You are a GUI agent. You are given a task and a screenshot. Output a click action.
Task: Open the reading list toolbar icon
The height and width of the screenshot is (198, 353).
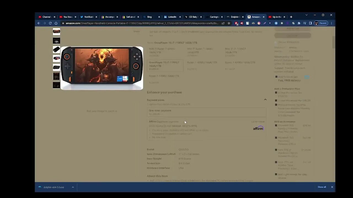click(305, 23)
